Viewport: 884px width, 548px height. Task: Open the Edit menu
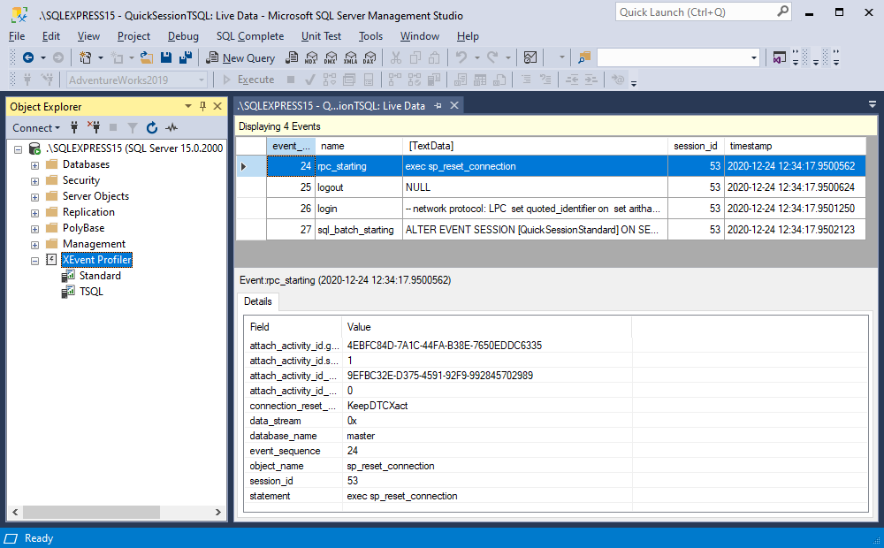[50, 36]
